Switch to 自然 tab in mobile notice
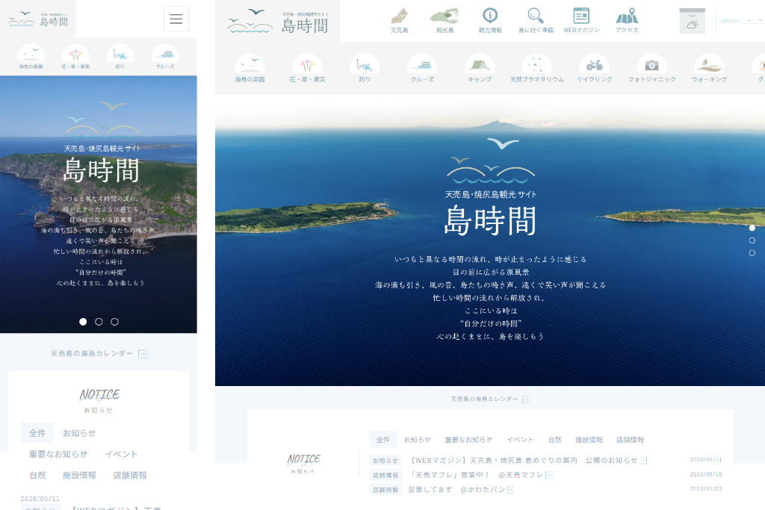The height and width of the screenshot is (510, 765). coord(37,475)
